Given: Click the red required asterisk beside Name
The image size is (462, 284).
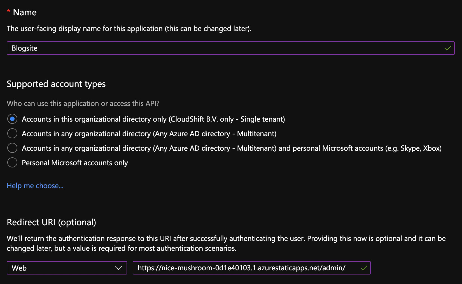Looking at the screenshot, I should coord(9,11).
